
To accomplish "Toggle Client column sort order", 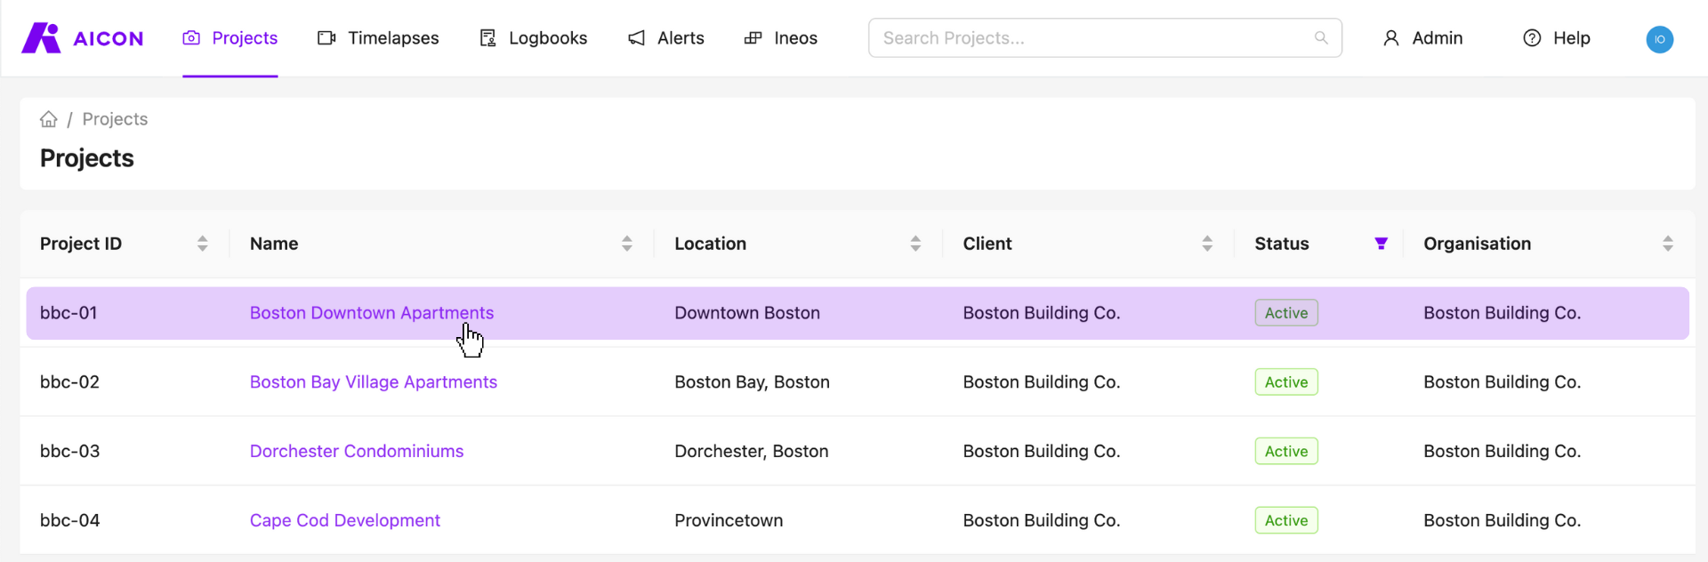I will pos(1207,244).
